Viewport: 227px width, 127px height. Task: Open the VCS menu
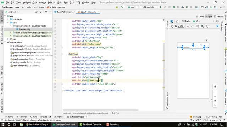click(x=78, y=2)
